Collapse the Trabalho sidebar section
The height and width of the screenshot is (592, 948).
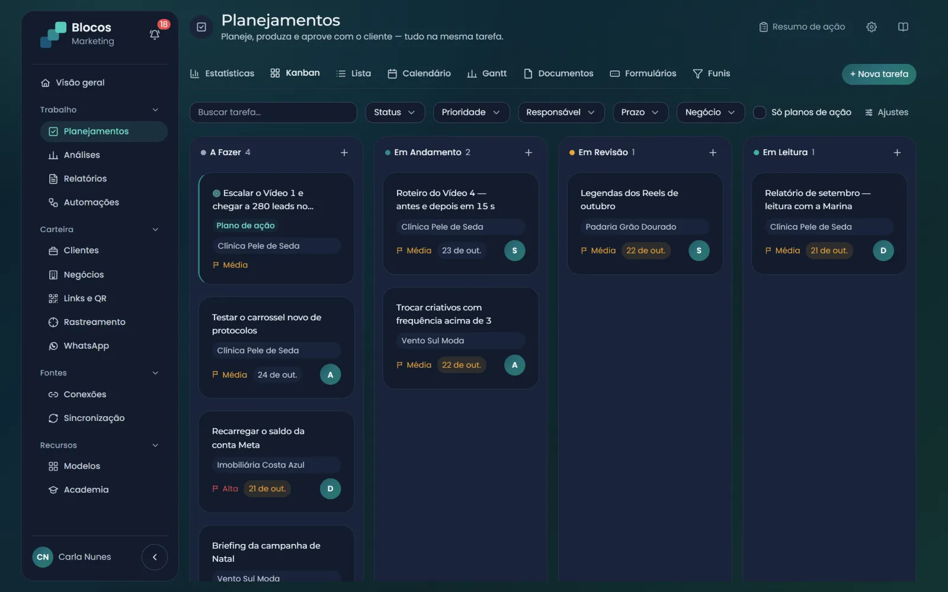pos(155,110)
